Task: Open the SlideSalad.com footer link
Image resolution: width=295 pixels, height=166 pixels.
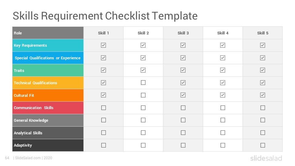Action: [x=28, y=158]
